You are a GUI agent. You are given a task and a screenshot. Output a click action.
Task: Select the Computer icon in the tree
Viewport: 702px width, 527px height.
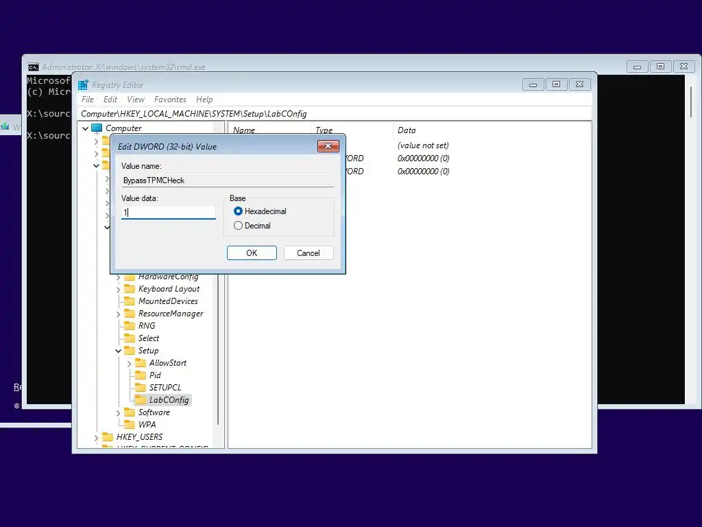pos(97,128)
